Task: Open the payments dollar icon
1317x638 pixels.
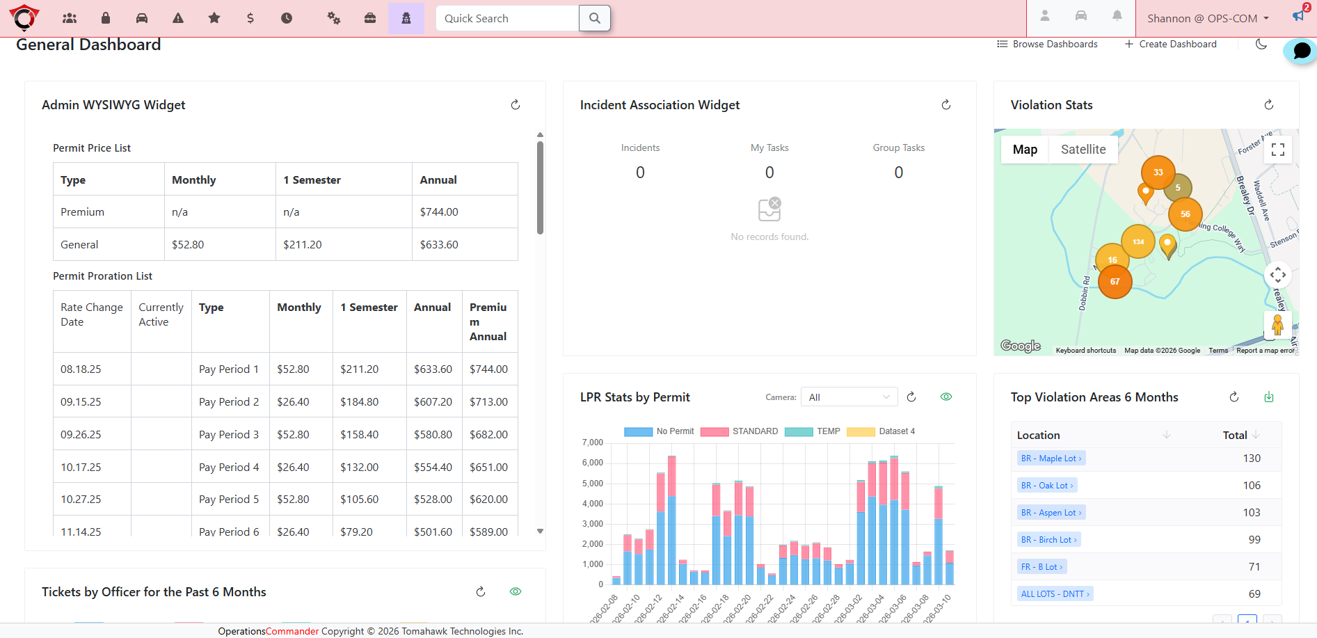Action: click(x=250, y=18)
